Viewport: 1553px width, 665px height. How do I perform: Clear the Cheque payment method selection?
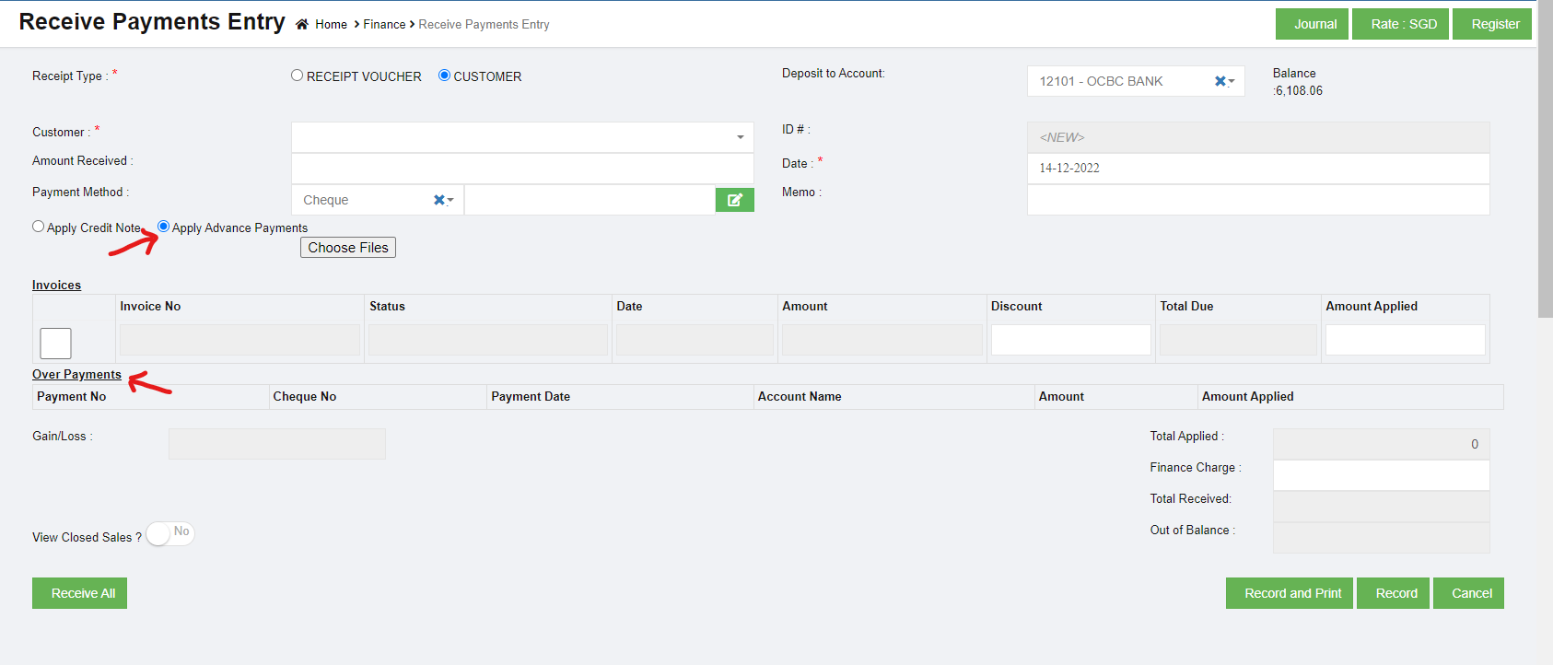pyautogui.click(x=439, y=200)
